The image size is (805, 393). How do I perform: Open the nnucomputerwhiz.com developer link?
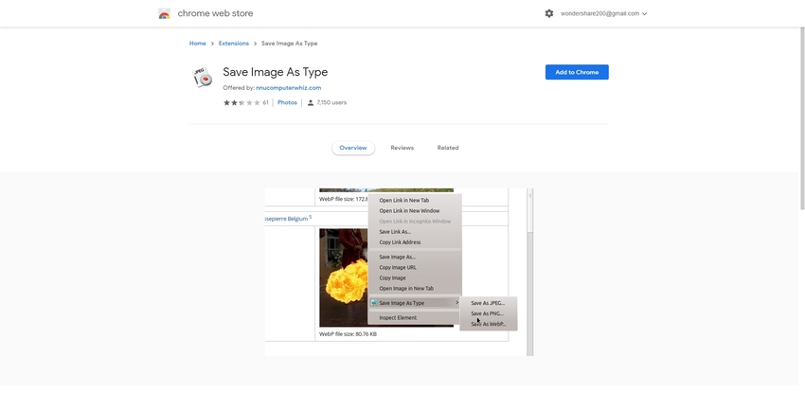tap(288, 88)
